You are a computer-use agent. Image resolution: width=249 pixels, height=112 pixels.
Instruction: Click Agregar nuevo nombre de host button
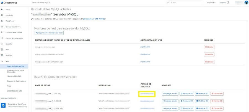[49, 33]
